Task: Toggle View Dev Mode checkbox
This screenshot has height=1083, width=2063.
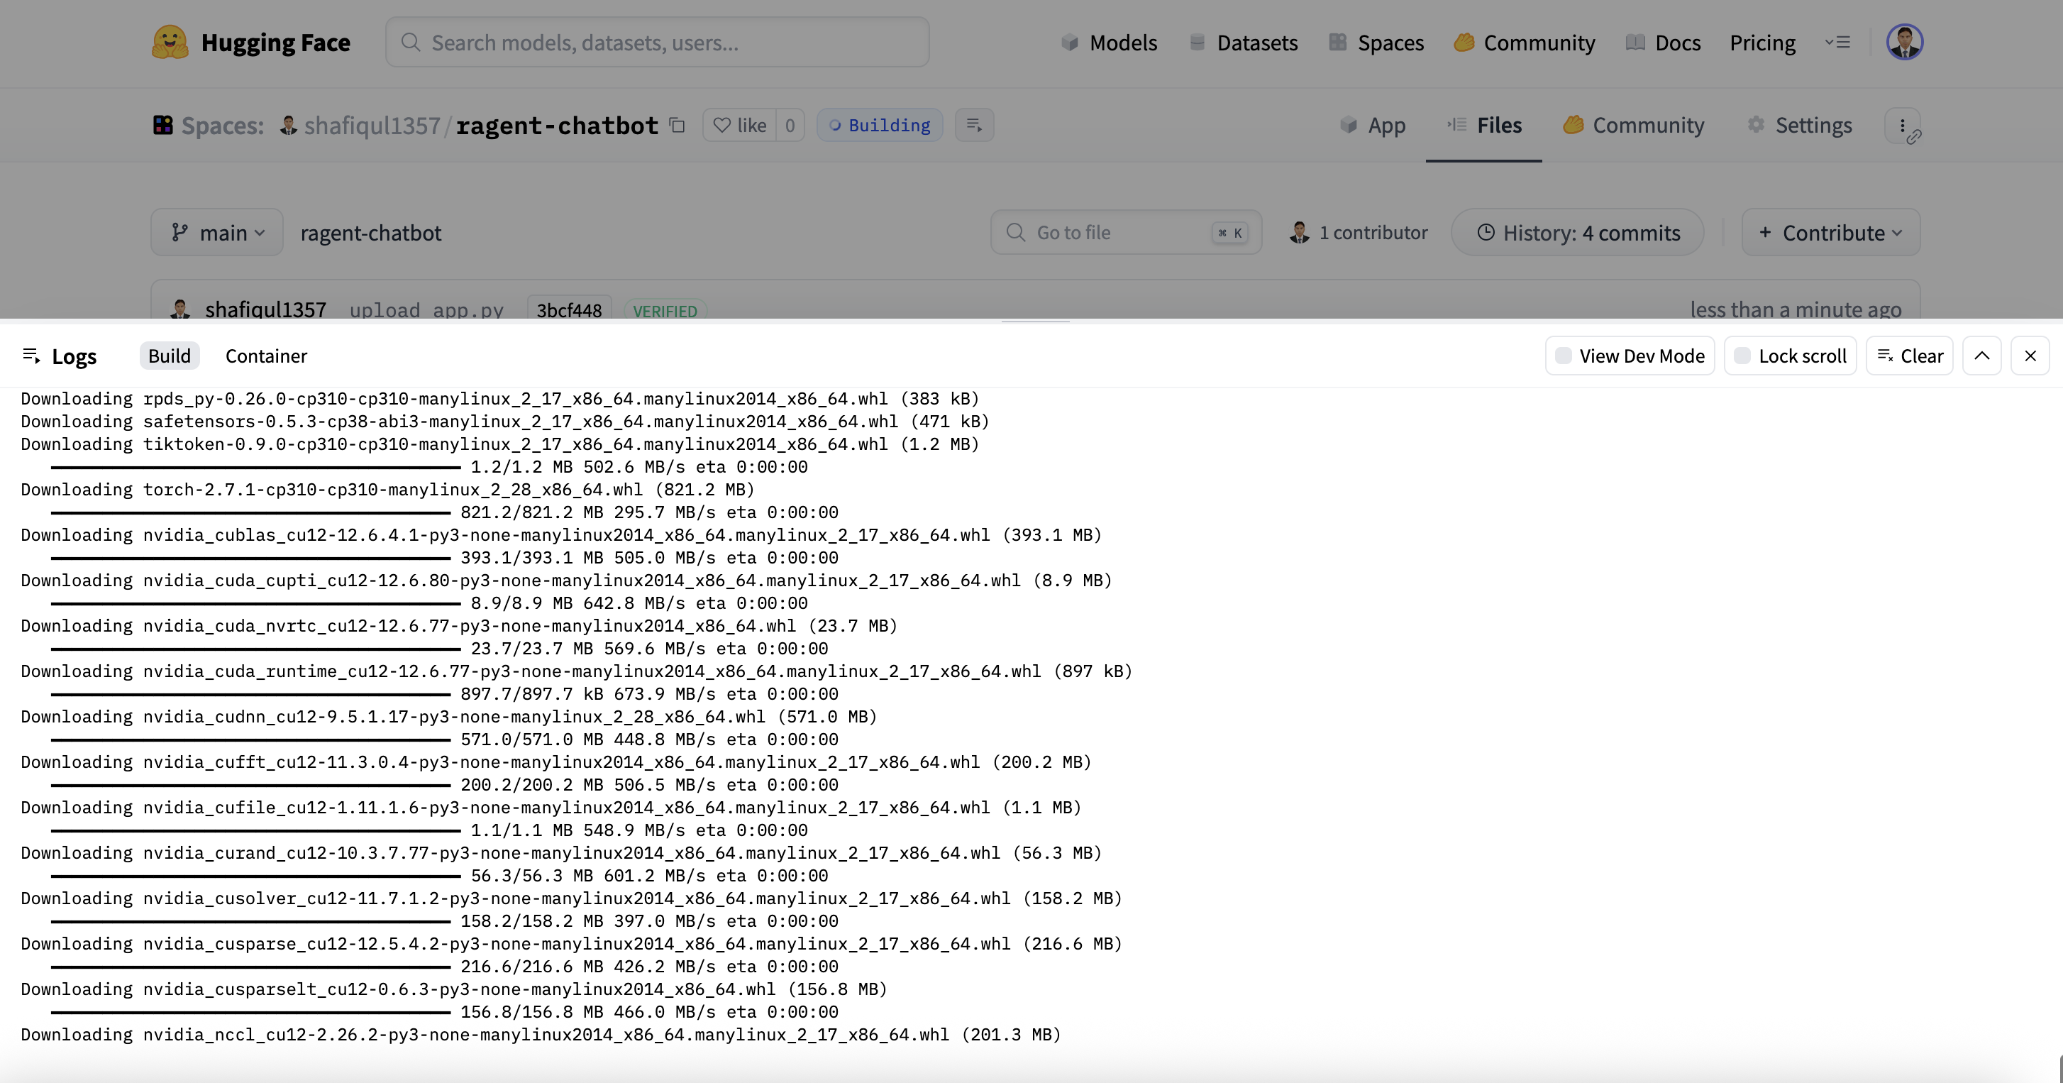Action: [1562, 356]
